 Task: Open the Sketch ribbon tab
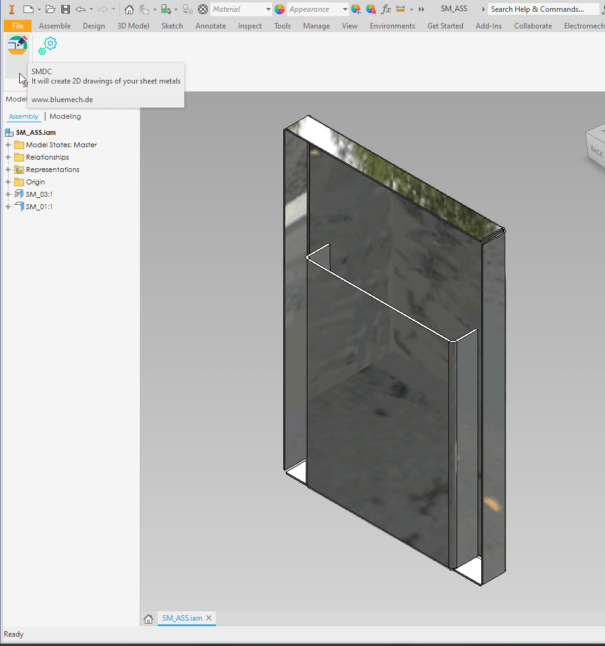[172, 26]
